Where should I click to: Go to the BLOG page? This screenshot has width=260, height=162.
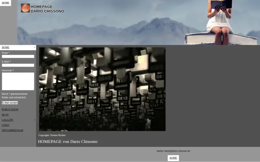coord(5,115)
